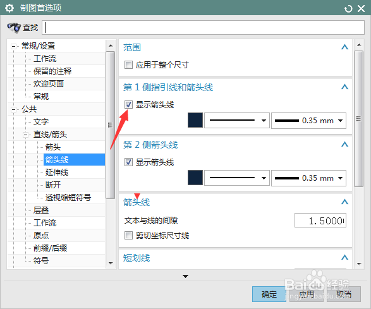Select 断开 tree item

click(53, 185)
